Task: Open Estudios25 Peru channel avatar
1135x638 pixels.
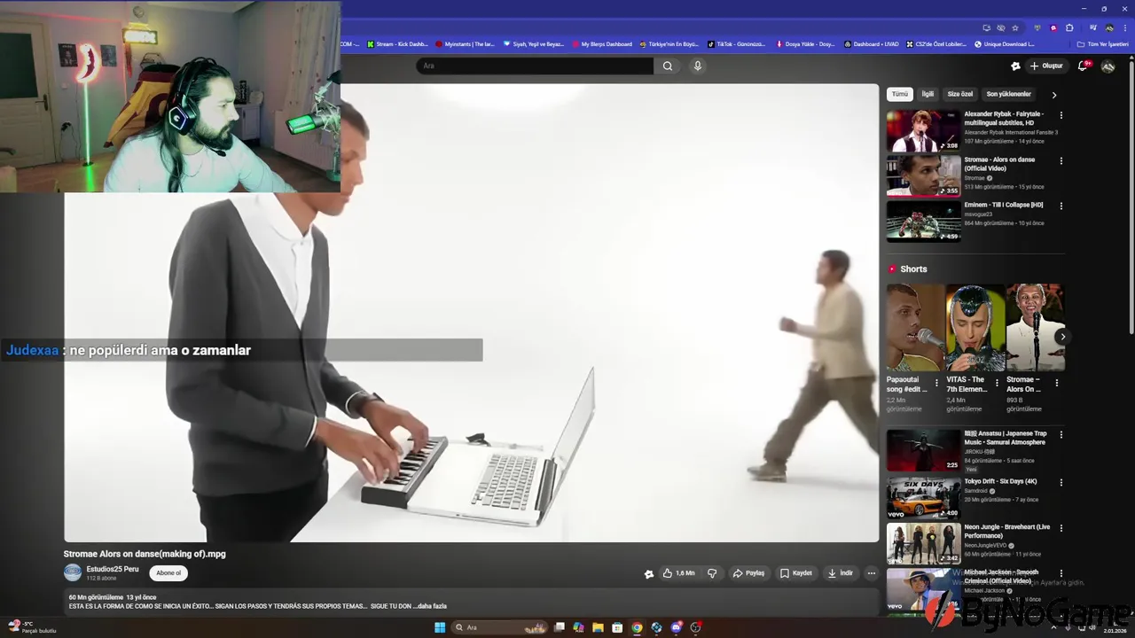Action: click(73, 573)
